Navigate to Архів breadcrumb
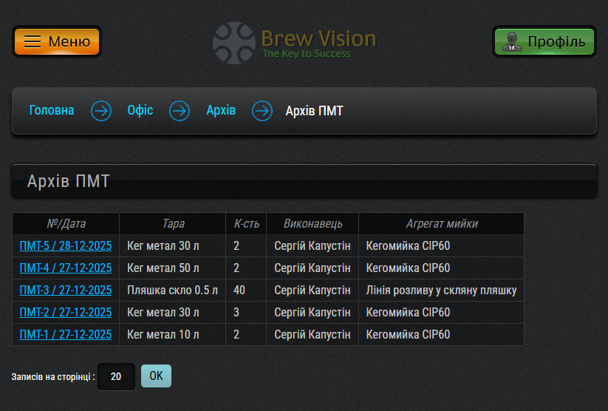This screenshot has width=608, height=411. pyautogui.click(x=221, y=111)
